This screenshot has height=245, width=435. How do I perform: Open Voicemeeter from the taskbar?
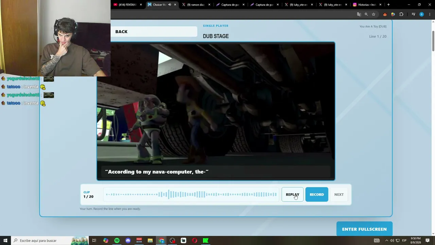pyautogui.click(x=139, y=241)
